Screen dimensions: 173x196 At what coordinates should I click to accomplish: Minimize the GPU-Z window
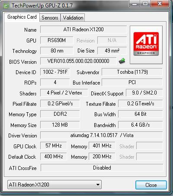tap(135, 3)
